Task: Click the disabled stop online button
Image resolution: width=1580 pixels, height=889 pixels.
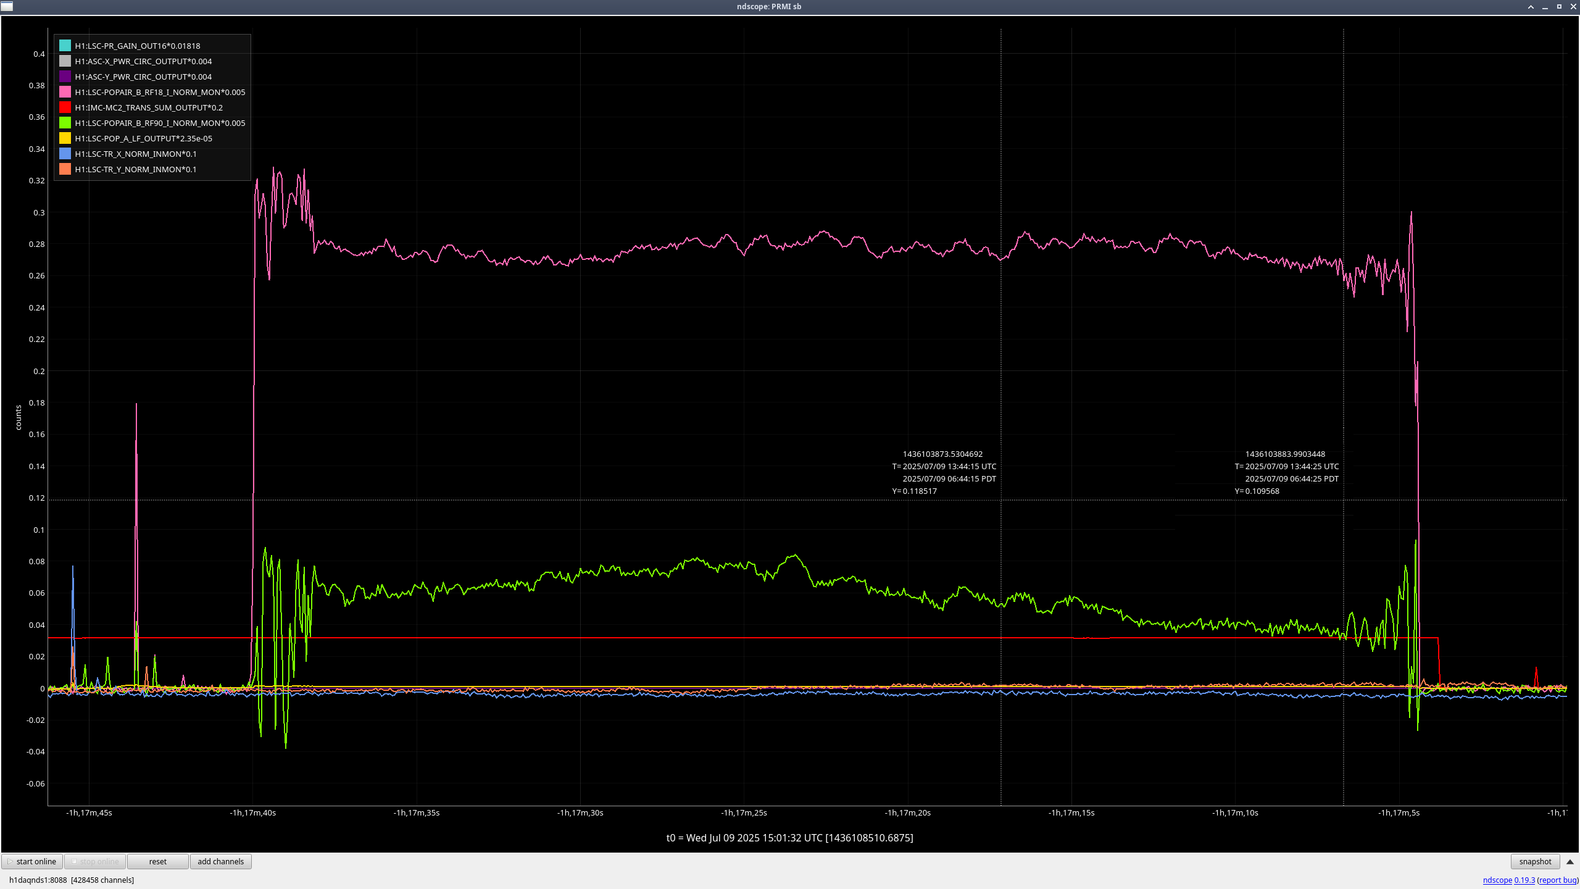Action: pos(95,861)
